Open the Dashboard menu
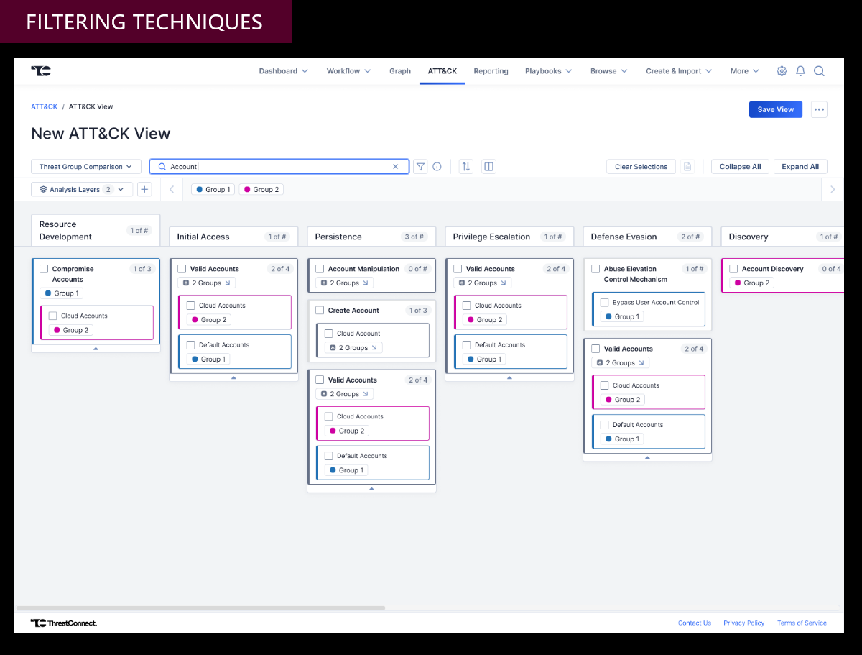The width and height of the screenshot is (862, 655). 283,71
